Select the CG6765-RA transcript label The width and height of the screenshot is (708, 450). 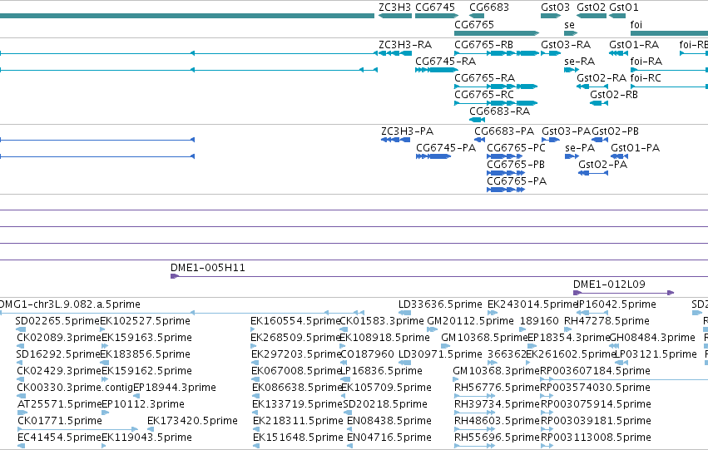point(484,78)
